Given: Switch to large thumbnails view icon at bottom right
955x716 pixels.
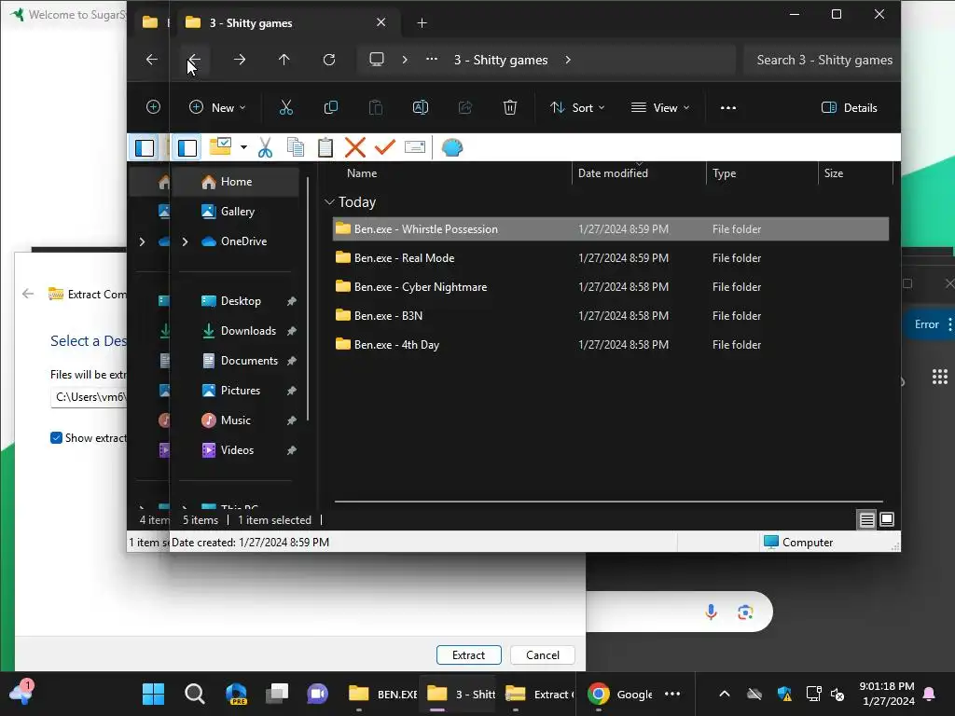Looking at the screenshot, I should pos(887,519).
